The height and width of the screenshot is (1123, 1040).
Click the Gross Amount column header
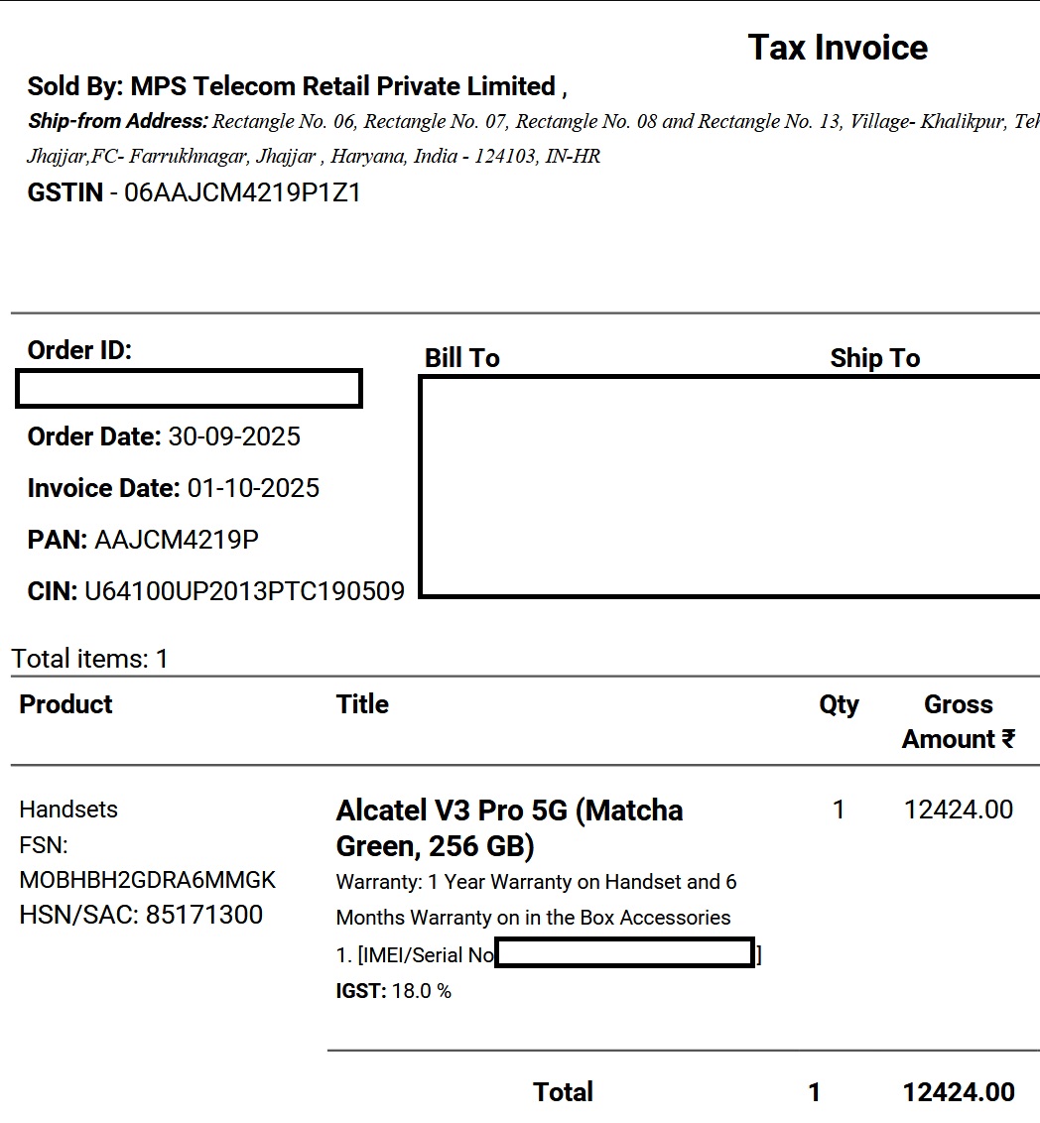958,721
